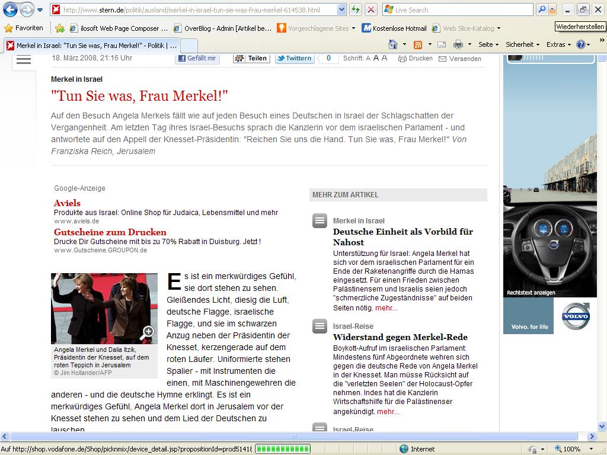The height and width of the screenshot is (455, 607).
Task: Tweet the article with Twittern button
Action: [x=295, y=59]
